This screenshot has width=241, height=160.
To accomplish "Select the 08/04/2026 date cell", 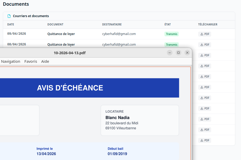I will coord(17,44).
